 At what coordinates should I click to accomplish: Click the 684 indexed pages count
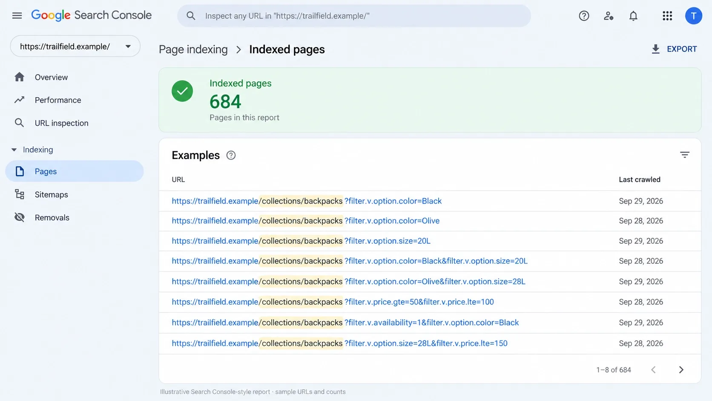click(x=225, y=101)
